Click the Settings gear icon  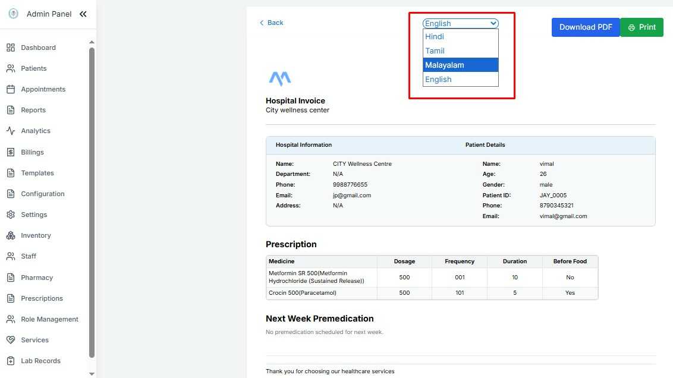coord(11,215)
